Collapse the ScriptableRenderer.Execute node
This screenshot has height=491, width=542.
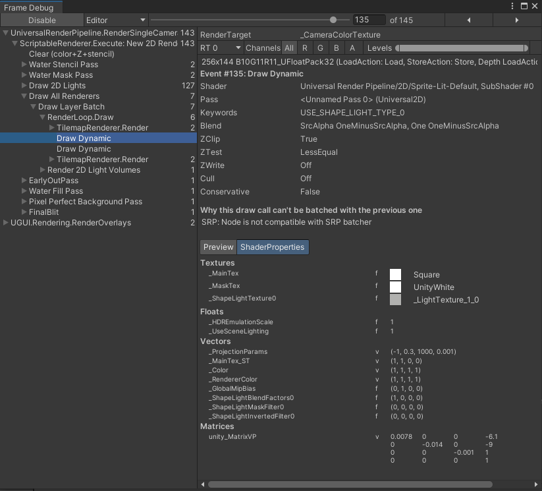coord(15,43)
